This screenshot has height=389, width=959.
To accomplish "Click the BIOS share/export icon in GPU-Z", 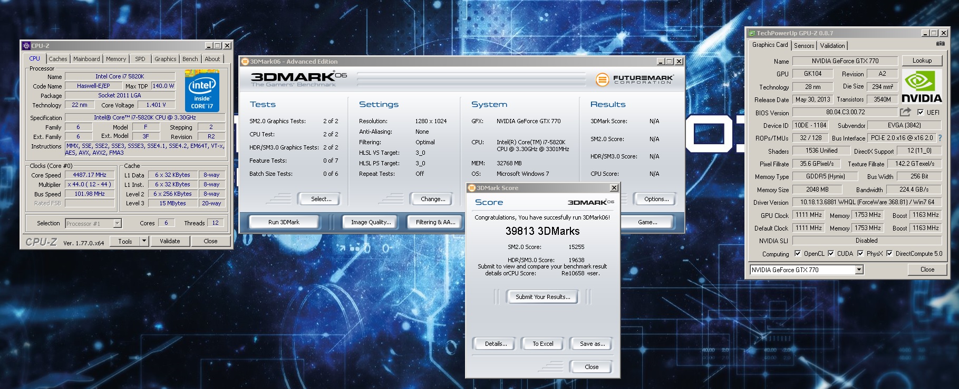I will (905, 112).
